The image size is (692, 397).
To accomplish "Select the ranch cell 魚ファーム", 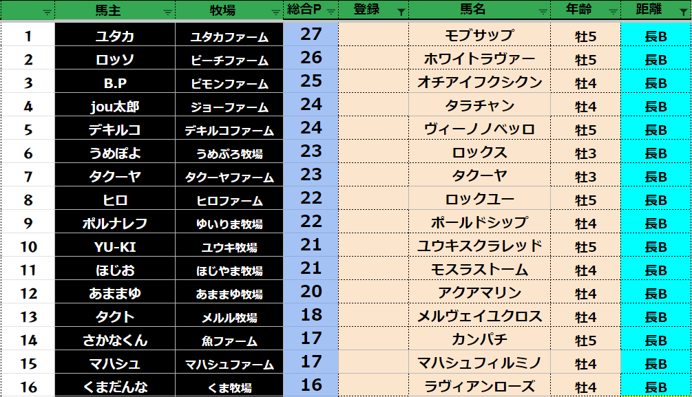I will tap(229, 341).
